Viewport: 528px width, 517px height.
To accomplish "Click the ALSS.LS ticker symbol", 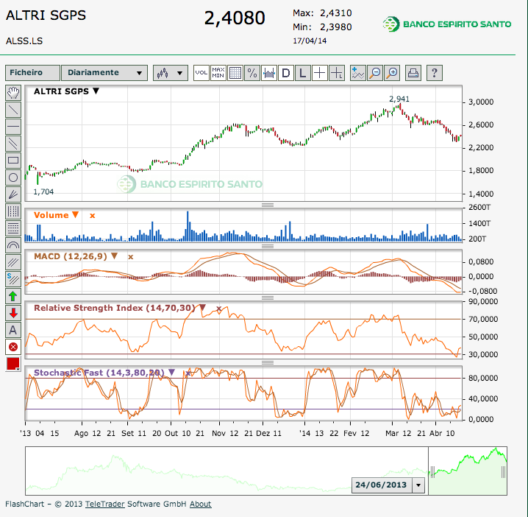I will point(24,41).
